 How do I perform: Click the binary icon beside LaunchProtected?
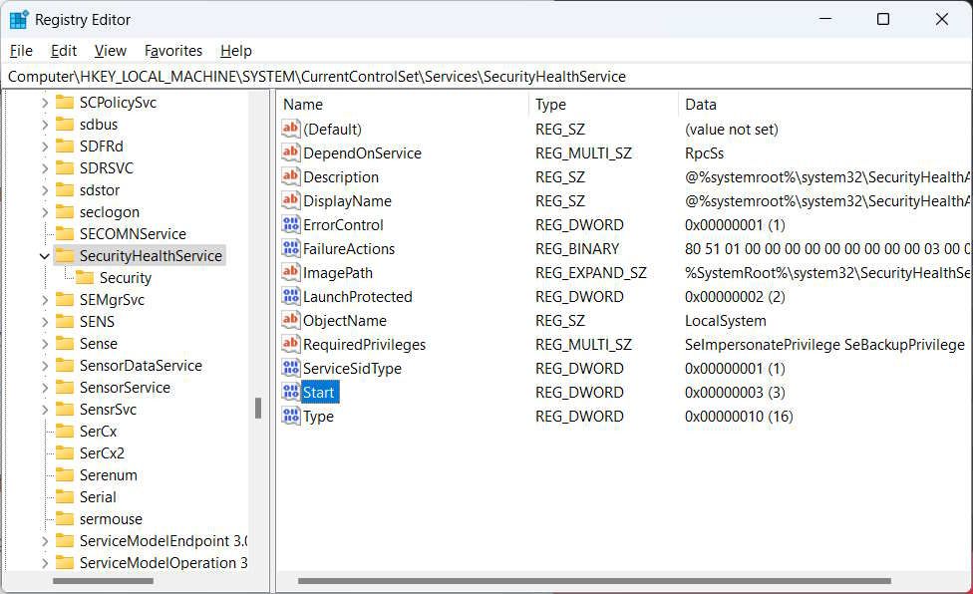[x=290, y=296]
